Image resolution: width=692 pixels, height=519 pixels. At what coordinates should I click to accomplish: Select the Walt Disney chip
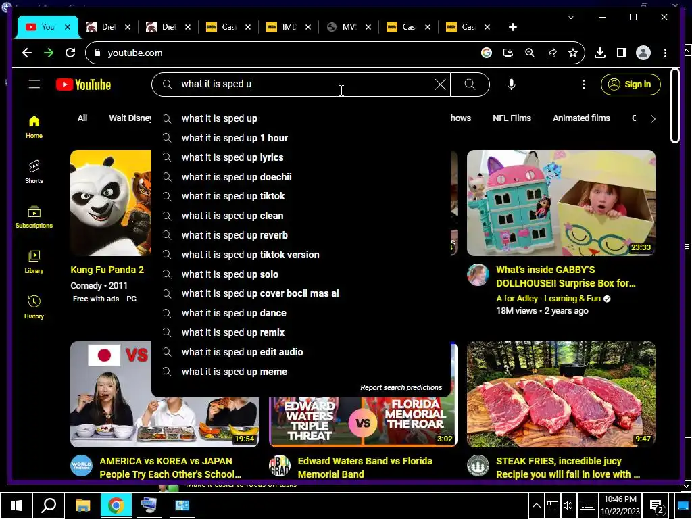point(130,118)
